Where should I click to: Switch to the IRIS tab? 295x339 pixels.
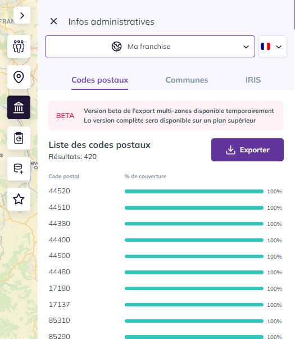tap(253, 80)
